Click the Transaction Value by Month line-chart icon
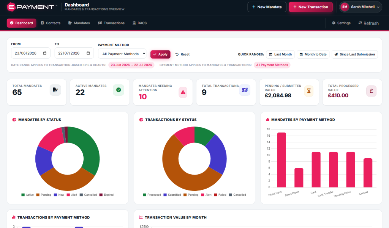Image resolution: width=389 pixels, height=228 pixels. 141,217
